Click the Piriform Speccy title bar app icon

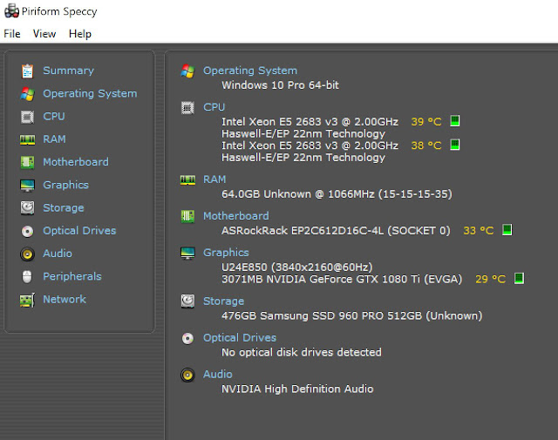(x=11, y=10)
